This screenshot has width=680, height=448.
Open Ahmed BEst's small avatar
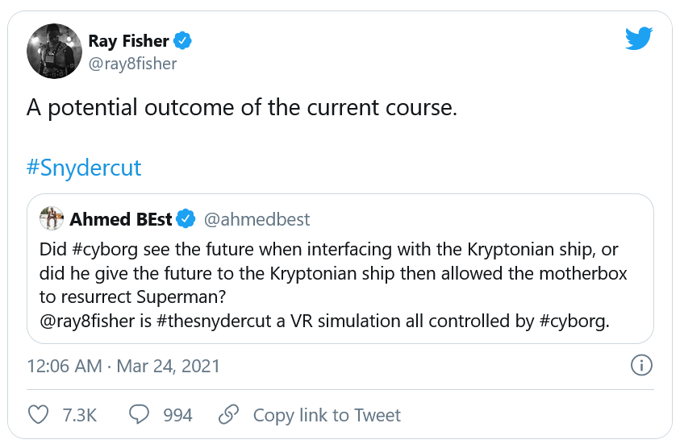(x=52, y=218)
